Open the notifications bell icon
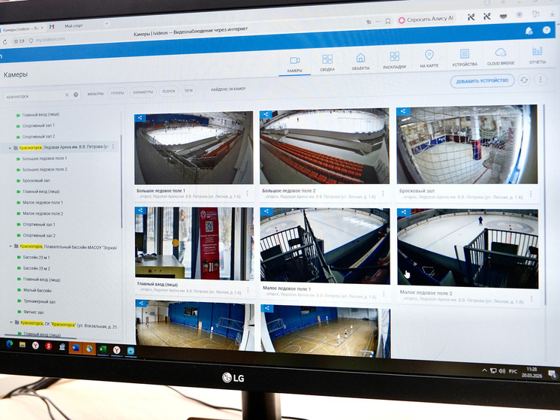This screenshot has width=560, height=420. (529, 30)
